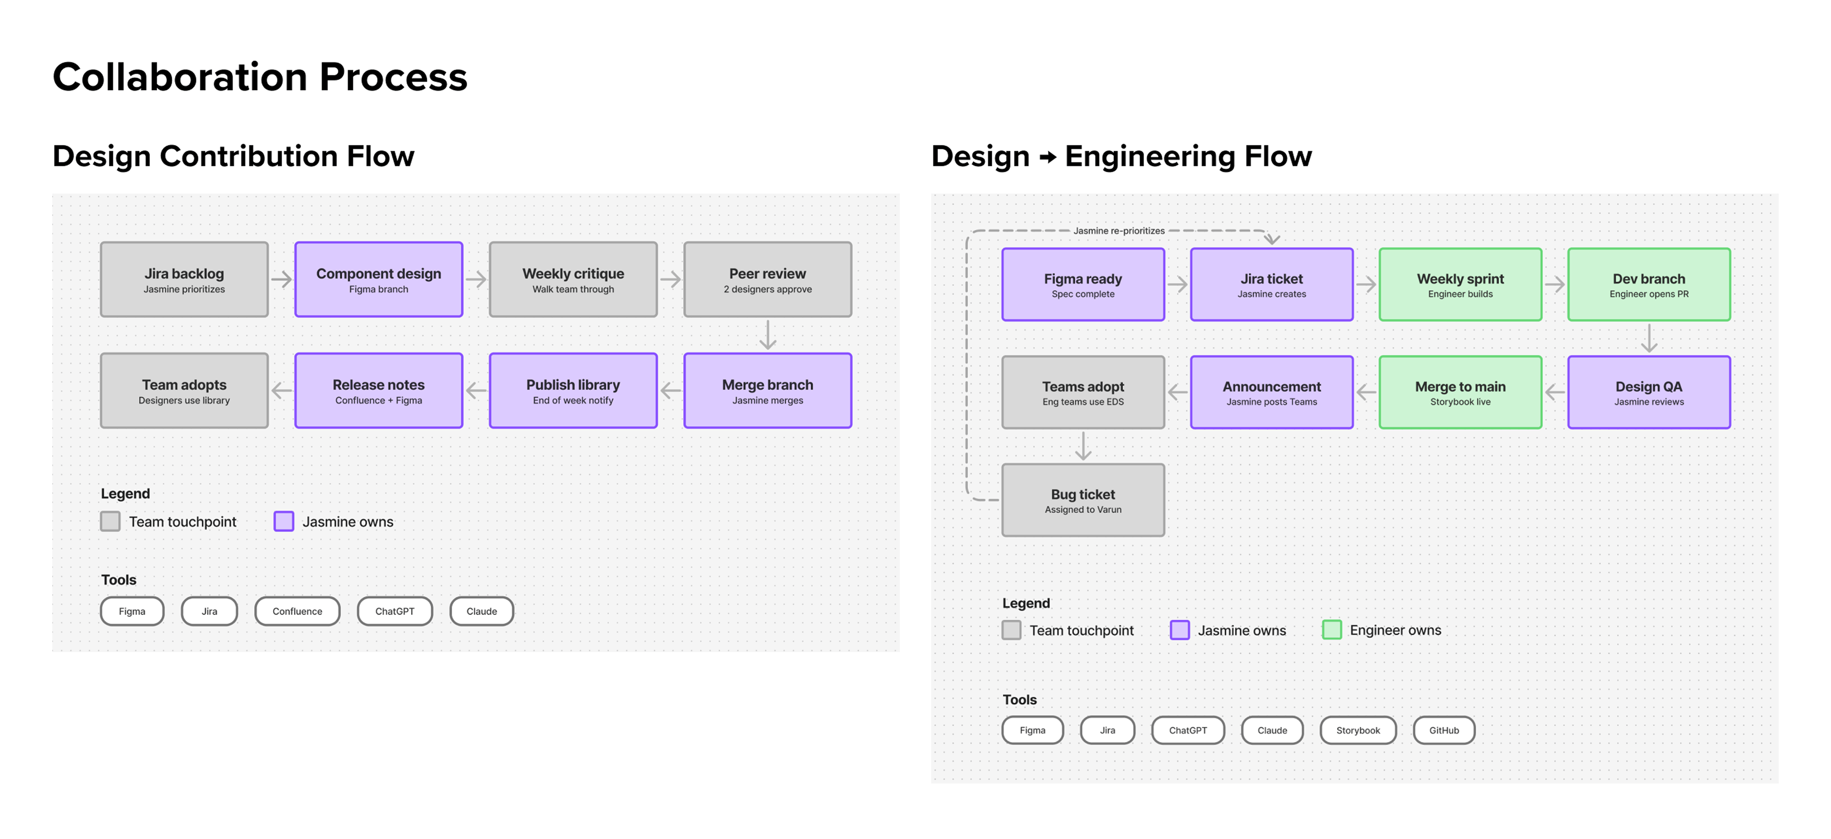Select the Design Contribution Flow heading
This screenshot has height=839, width=1831.
click(233, 156)
